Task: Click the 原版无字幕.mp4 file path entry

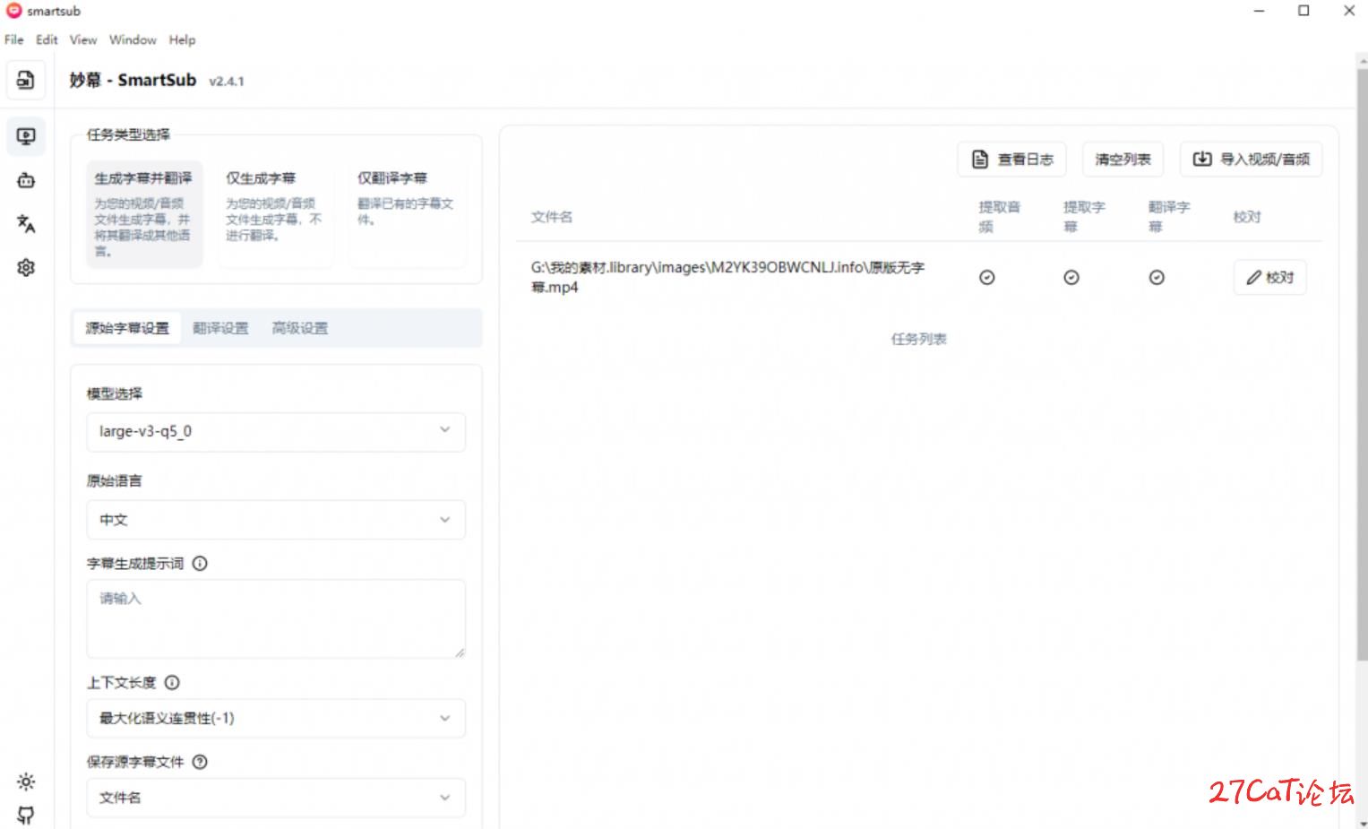Action: coord(727,277)
